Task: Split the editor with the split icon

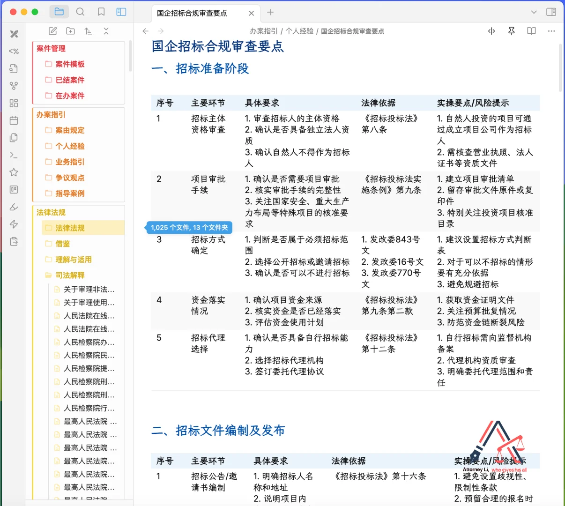Action: click(x=491, y=31)
